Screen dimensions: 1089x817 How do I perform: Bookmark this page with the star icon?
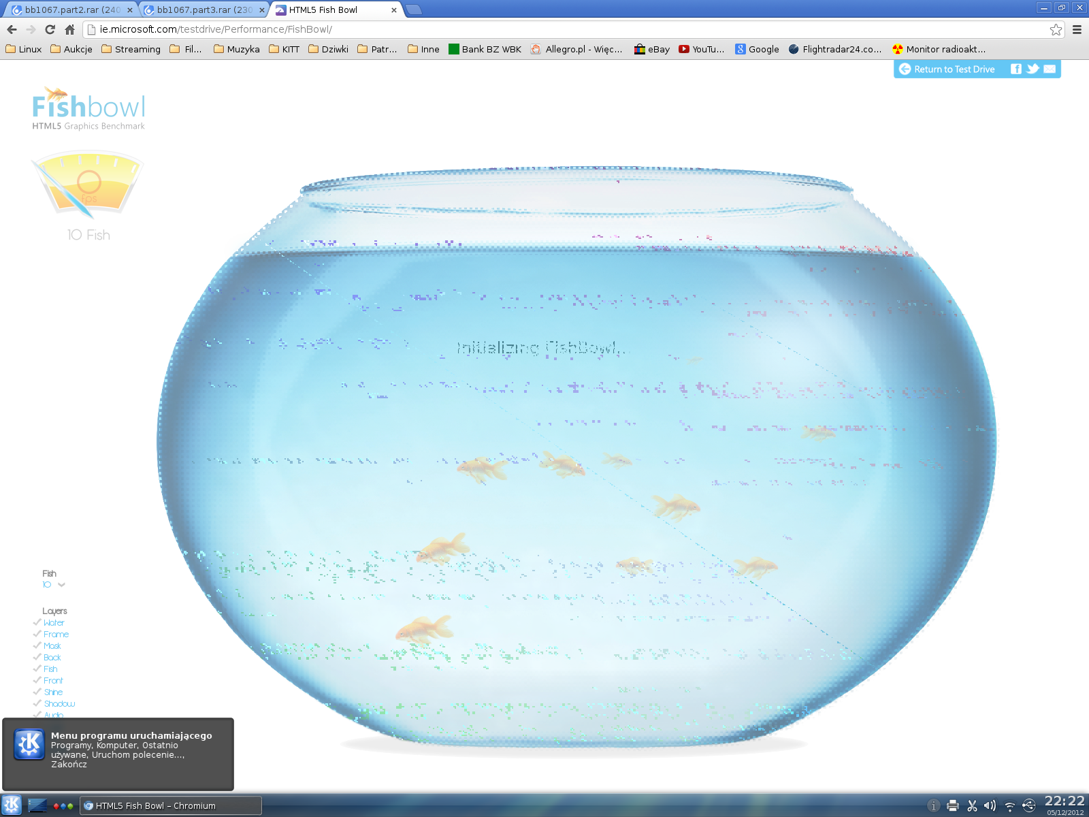pyautogui.click(x=1056, y=29)
